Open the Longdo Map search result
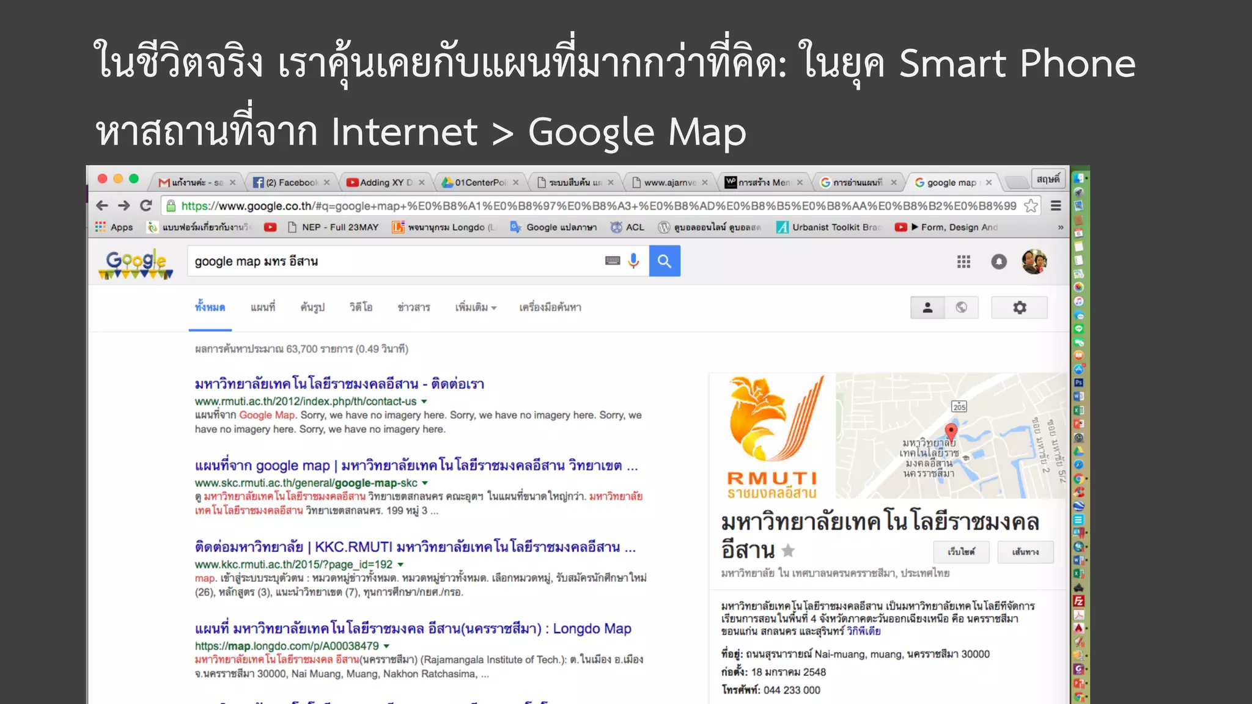This screenshot has height=704, width=1252. coord(413,628)
